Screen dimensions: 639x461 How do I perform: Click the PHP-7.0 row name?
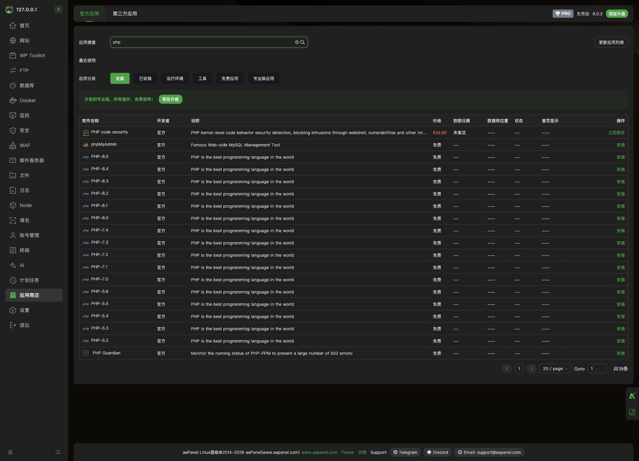pos(100,279)
